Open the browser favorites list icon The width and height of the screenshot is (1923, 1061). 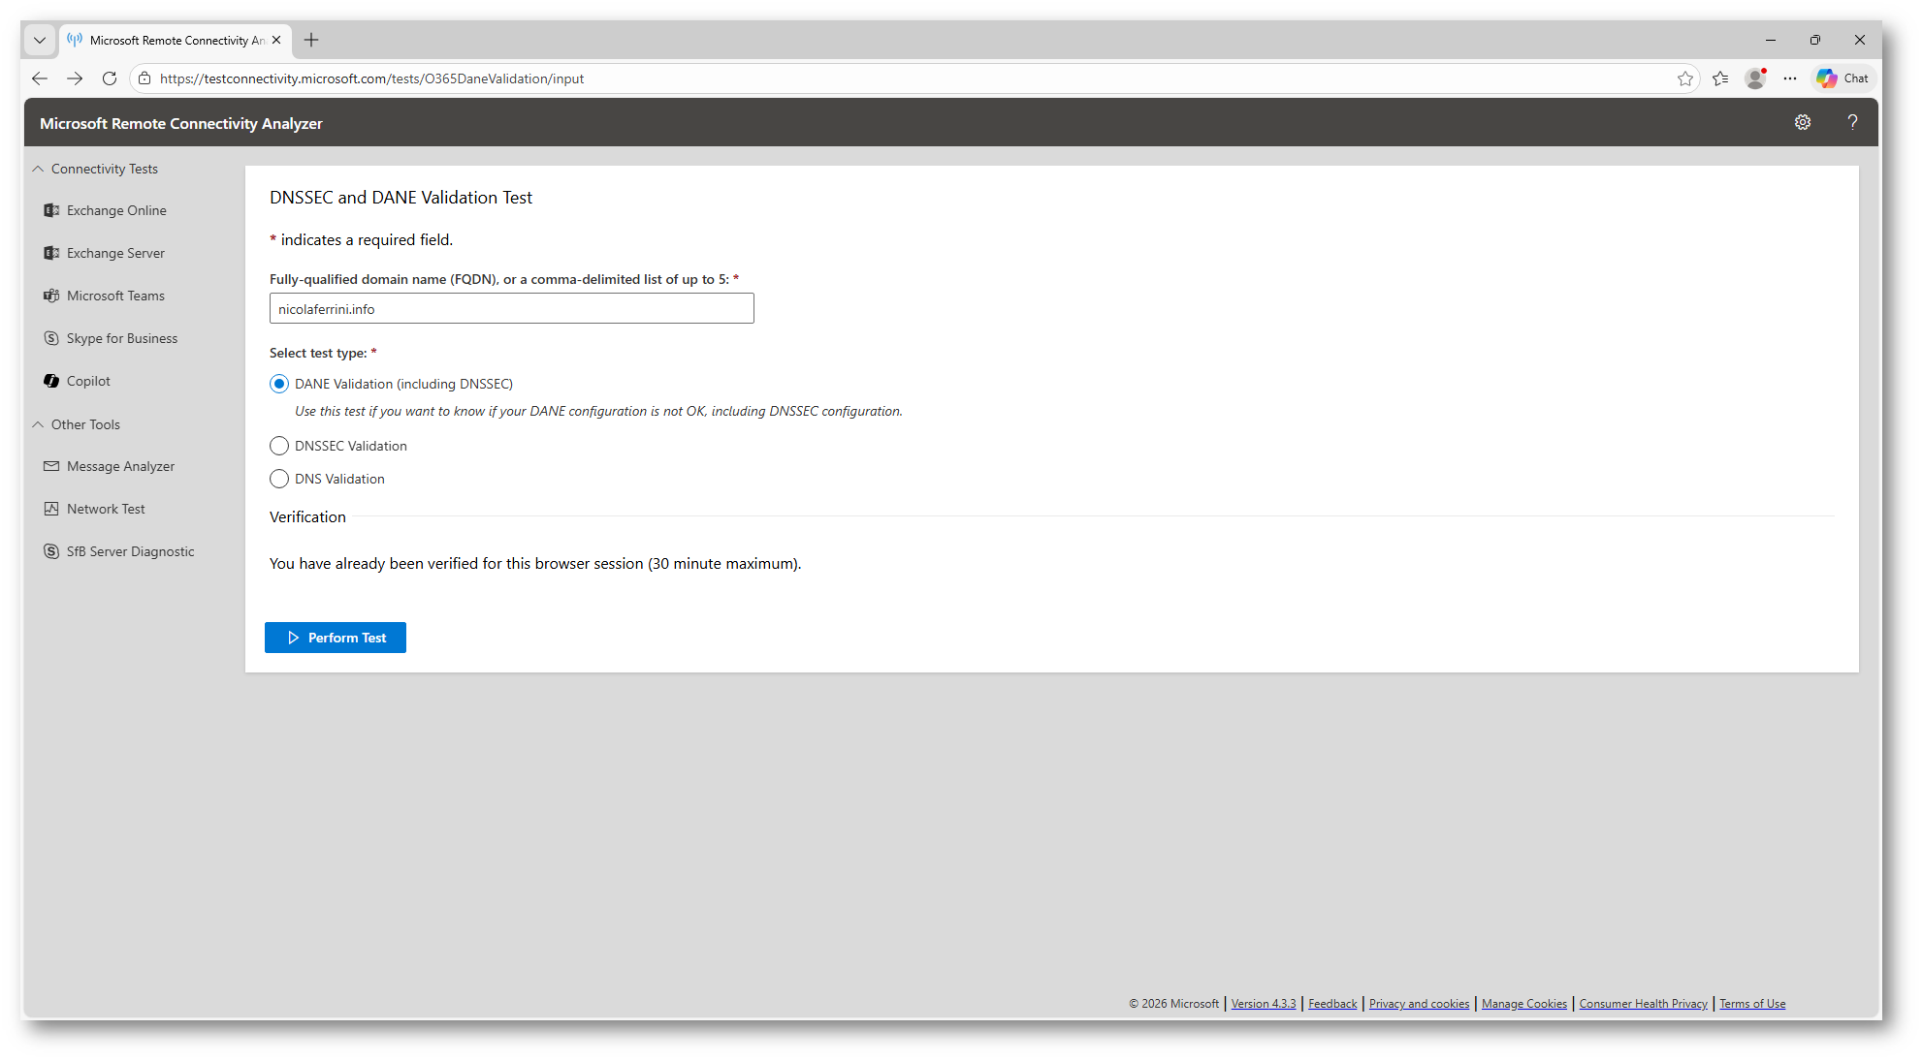coord(1720,78)
